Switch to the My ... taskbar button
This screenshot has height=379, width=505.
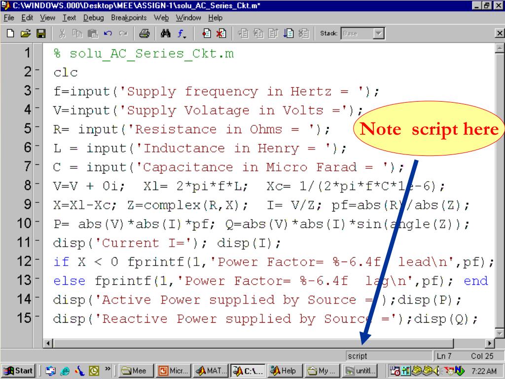coord(323,371)
